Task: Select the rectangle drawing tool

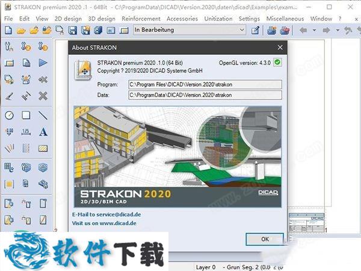Action: coord(26,115)
